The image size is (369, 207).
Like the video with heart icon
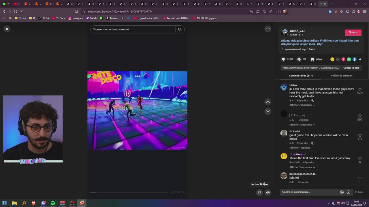tap(283, 59)
